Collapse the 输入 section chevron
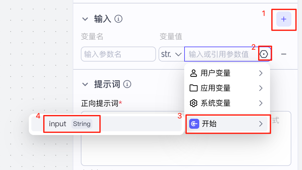This screenshot has width=302, height=170. click(85, 19)
